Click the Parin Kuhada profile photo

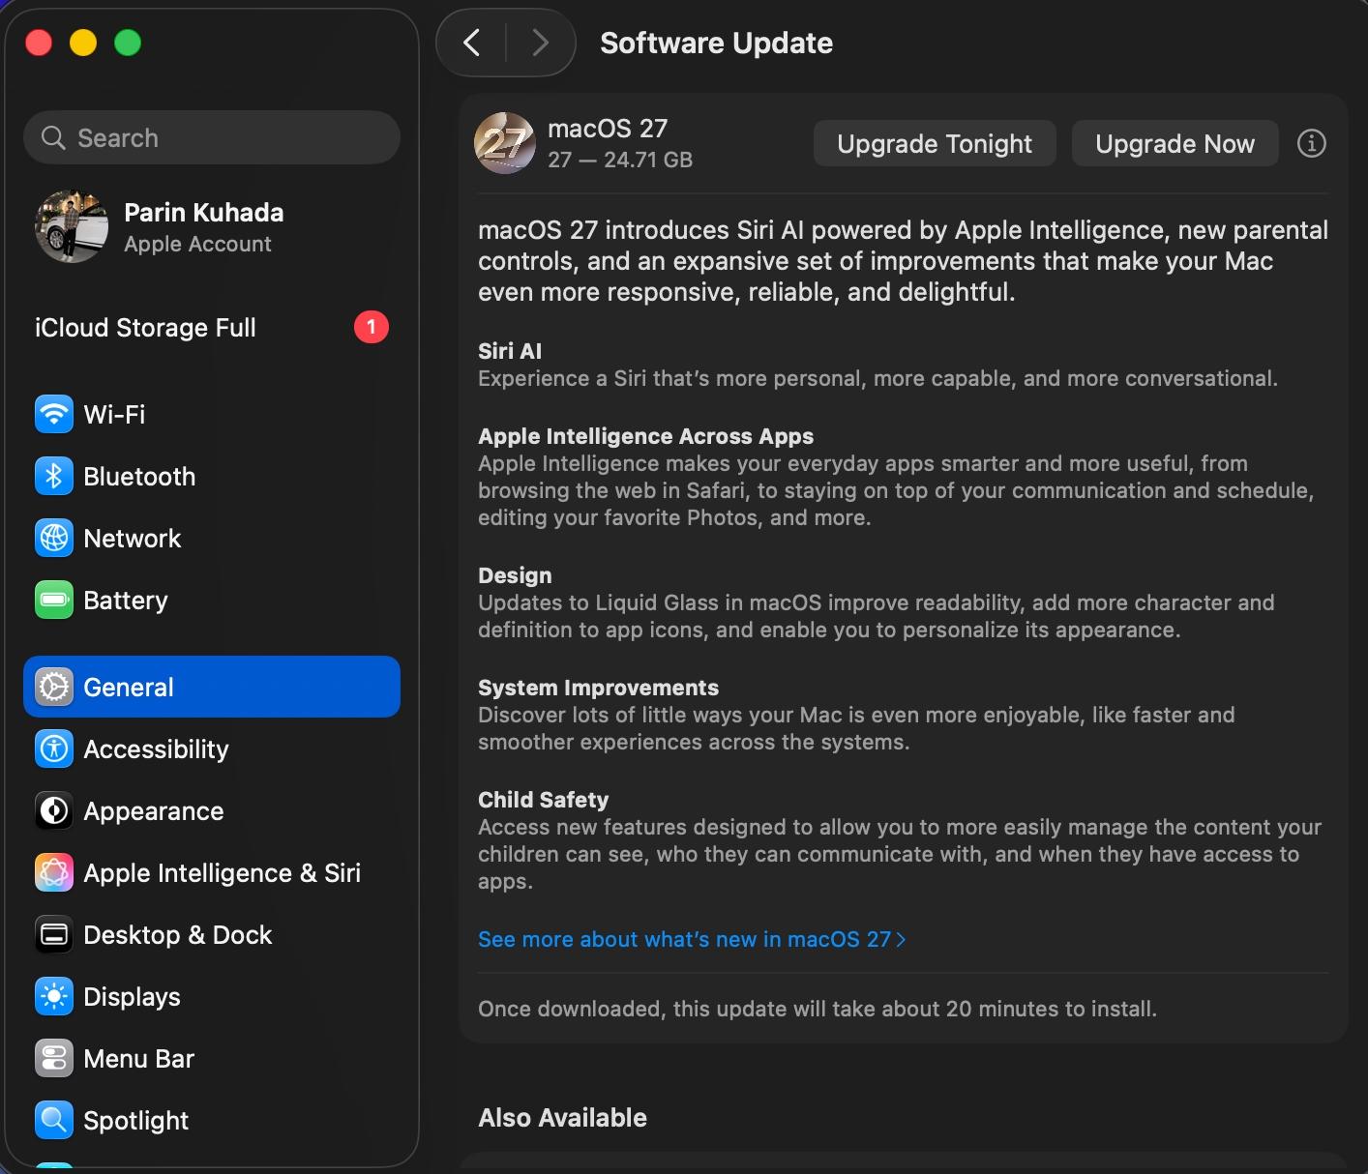point(72,226)
